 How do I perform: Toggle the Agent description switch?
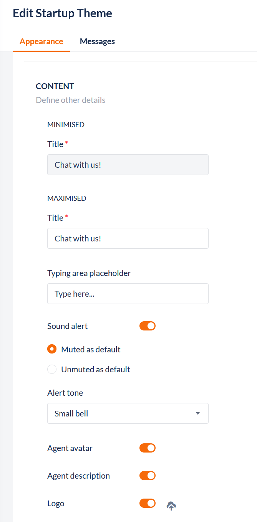[x=148, y=476]
